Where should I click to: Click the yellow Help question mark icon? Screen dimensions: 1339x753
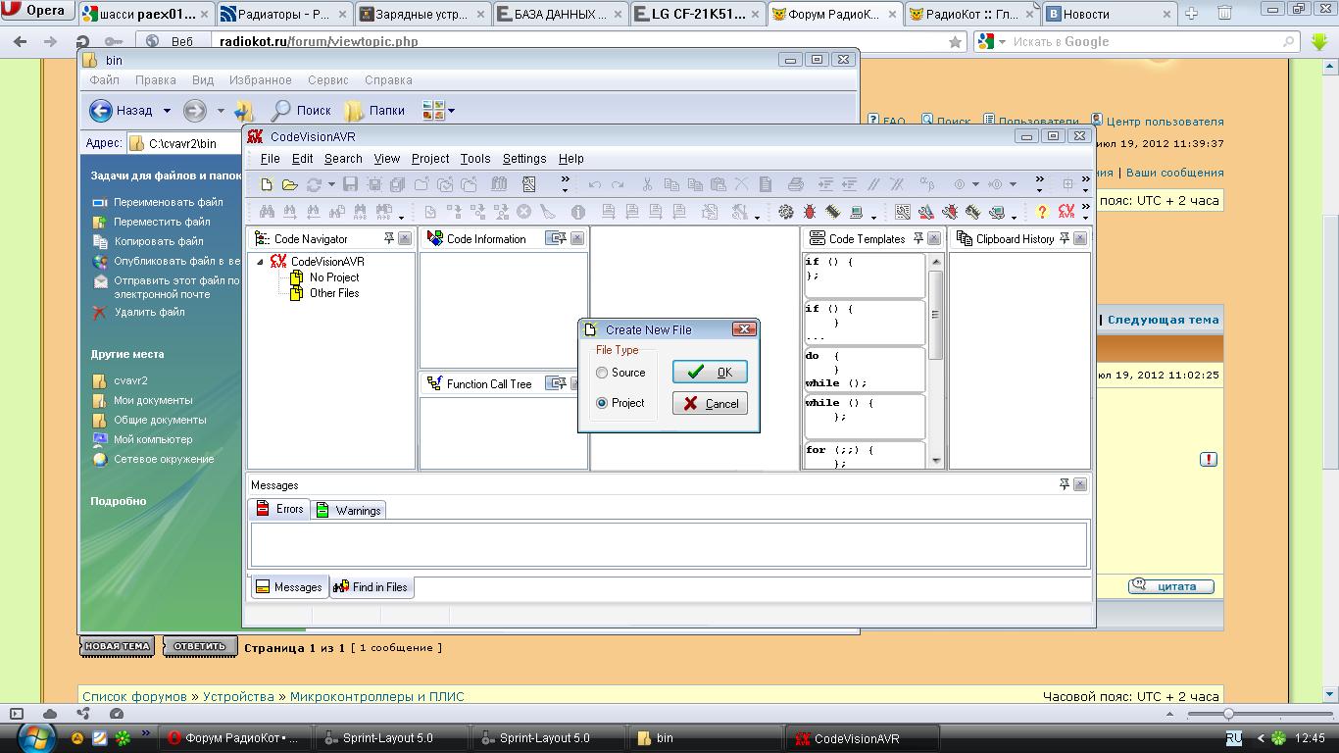click(x=1042, y=212)
